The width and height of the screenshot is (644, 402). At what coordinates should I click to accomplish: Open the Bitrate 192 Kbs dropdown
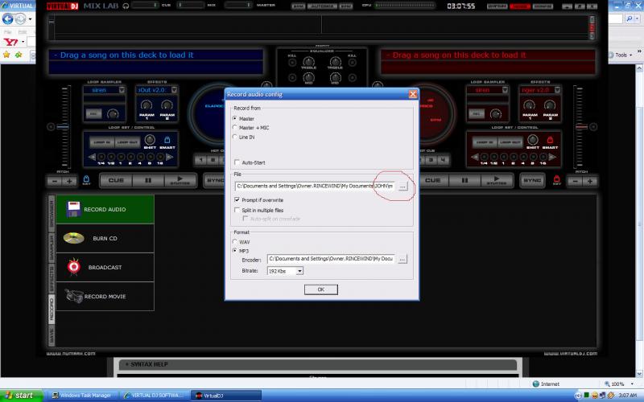coord(299,271)
